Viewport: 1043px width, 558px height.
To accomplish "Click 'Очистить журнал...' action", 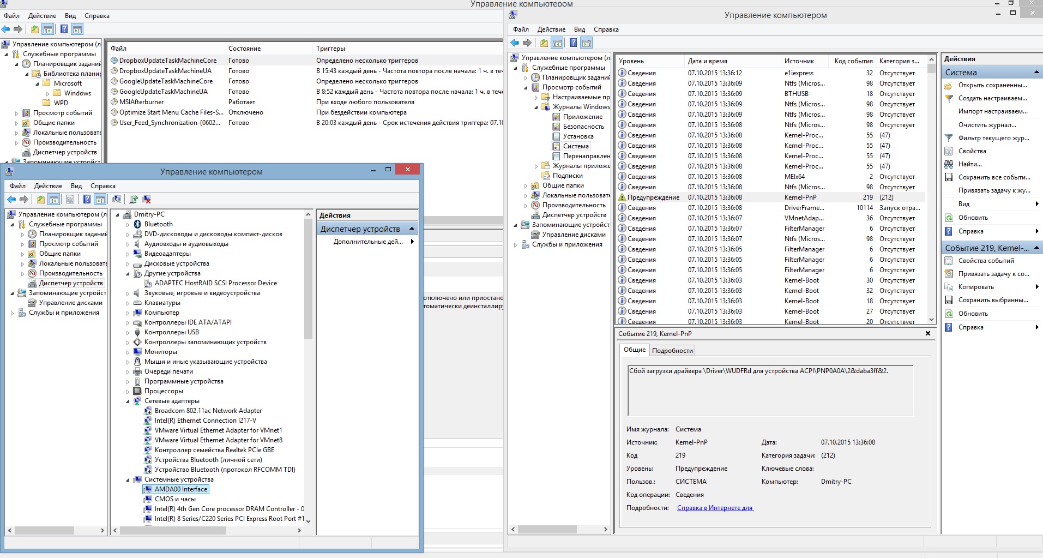I will click(x=987, y=125).
